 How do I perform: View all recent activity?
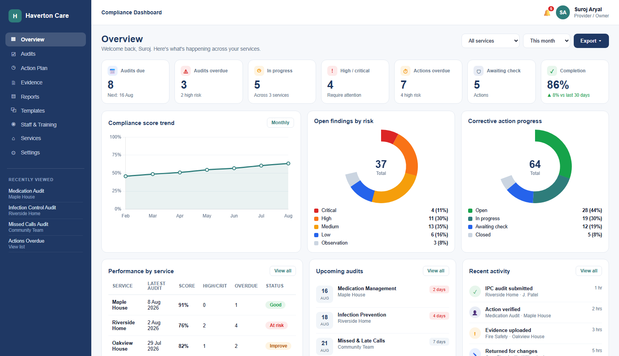coord(589,271)
